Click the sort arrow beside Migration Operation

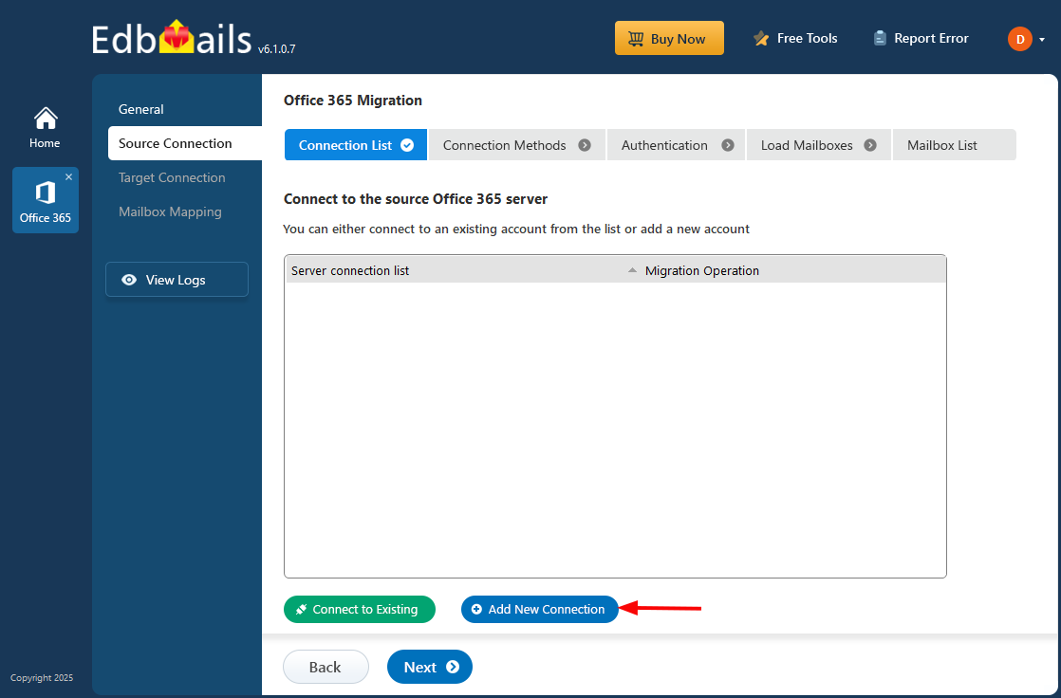(631, 270)
